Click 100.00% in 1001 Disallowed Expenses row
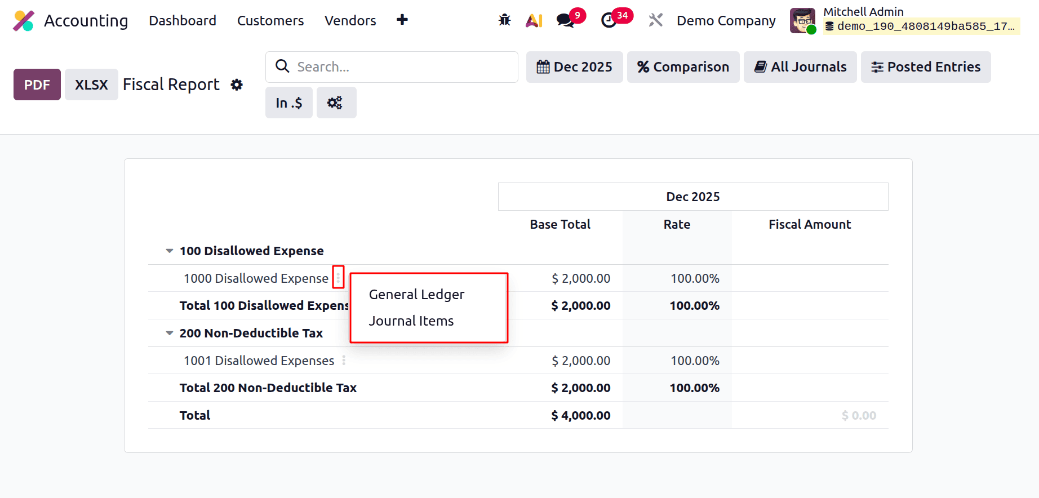The height and width of the screenshot is (498, 1039). pos(695,361)
